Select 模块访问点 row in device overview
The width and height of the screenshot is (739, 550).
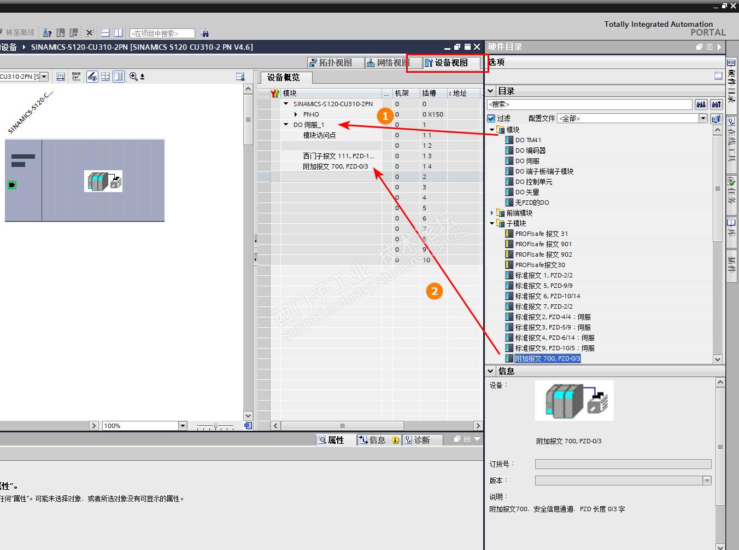[x=320, y=135]
